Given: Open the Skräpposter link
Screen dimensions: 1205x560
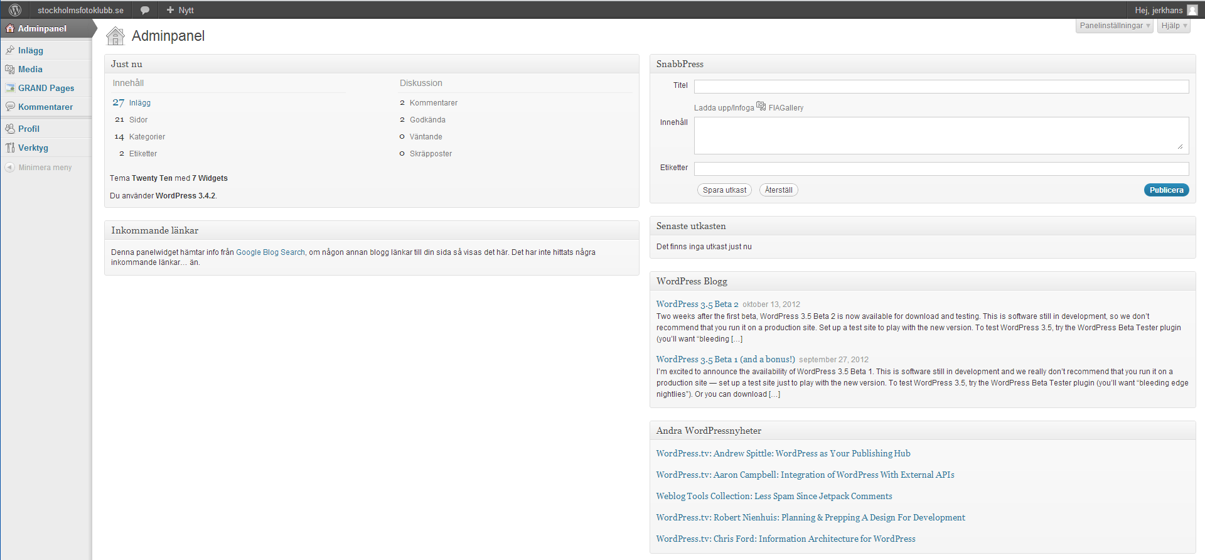Looking at the screenshot, I should tap(431, 154).
